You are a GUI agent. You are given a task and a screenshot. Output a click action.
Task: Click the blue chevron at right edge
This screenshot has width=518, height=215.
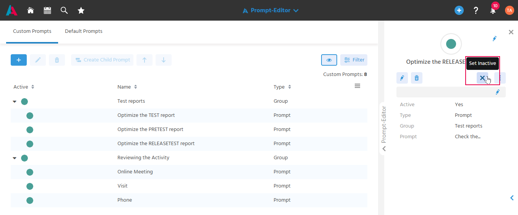[x=512, y=198]
